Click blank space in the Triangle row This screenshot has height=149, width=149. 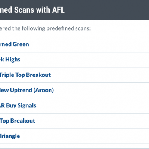coord(85,136)
